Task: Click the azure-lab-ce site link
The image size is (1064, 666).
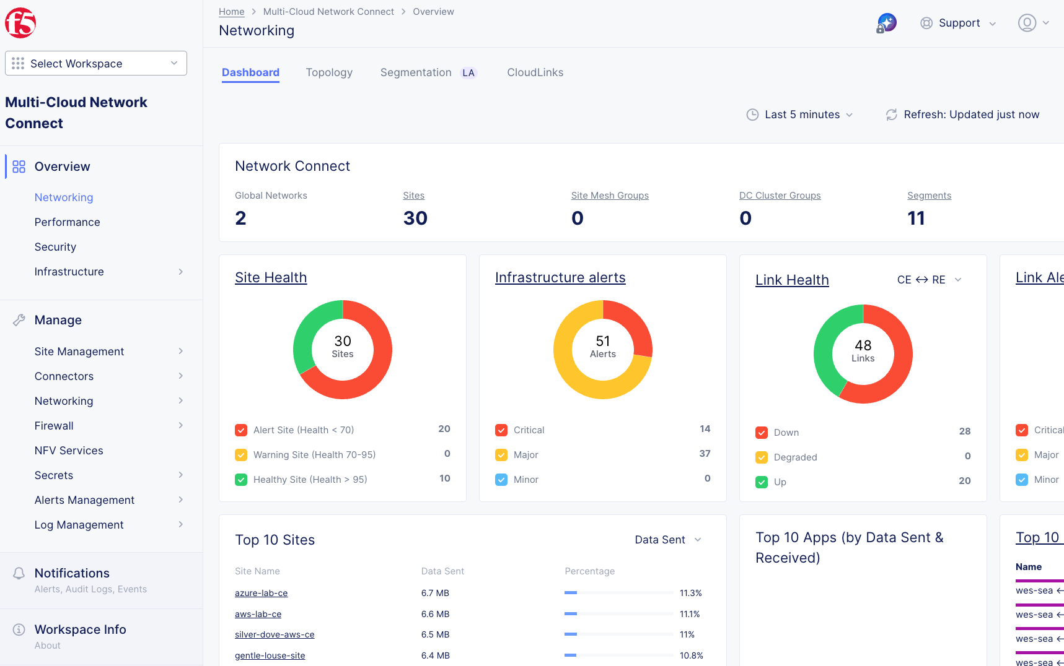Action: coord(261,593)
